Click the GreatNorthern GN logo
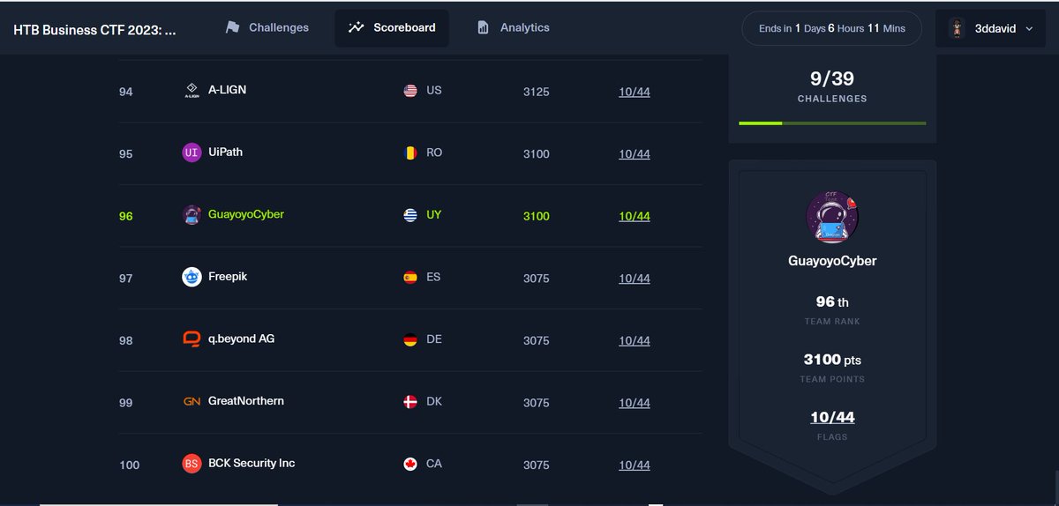The image size is (1059, 506). coord(192,402)
